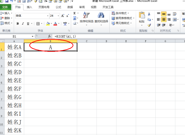The height and width of the screenshot is (135, 185).
Task: Toggle middle vertical align
Action: [164, 14]
